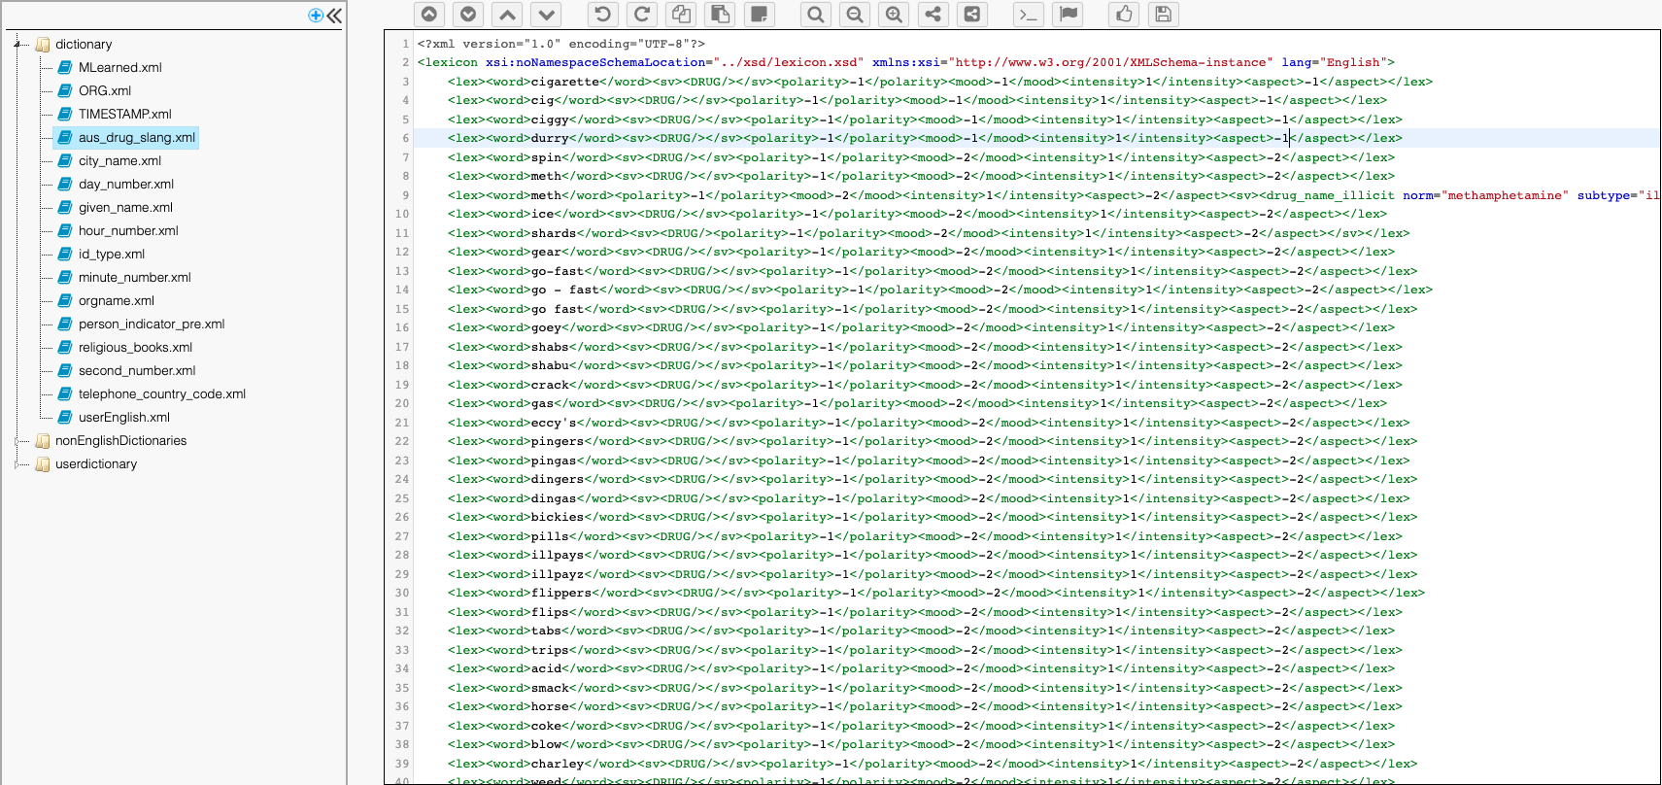Click the blue plus icon above the tree
This screenshot has width=1662, height=785.
click(315, 16)
